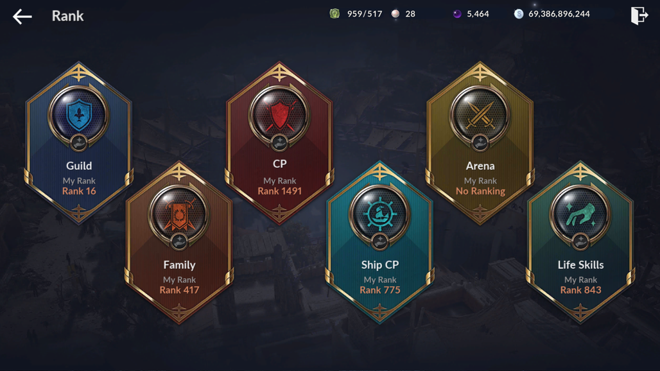Click the green stamina currency icon
Viewport: 660px width, 371px height.
click(334, 14)
